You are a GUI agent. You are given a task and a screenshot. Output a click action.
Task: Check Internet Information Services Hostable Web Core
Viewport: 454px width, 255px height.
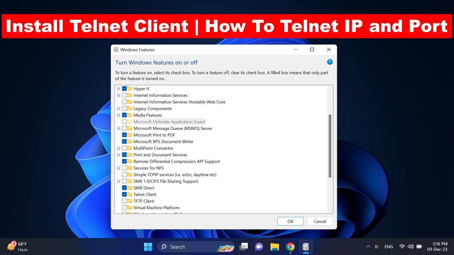[124, 102]
